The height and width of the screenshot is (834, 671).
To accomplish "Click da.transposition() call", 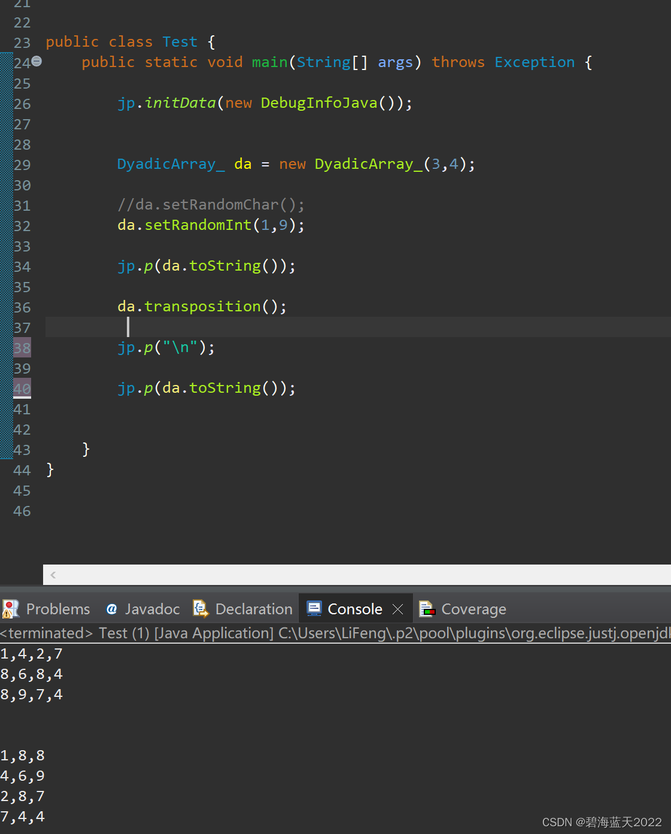I will (x=202, y=307).
